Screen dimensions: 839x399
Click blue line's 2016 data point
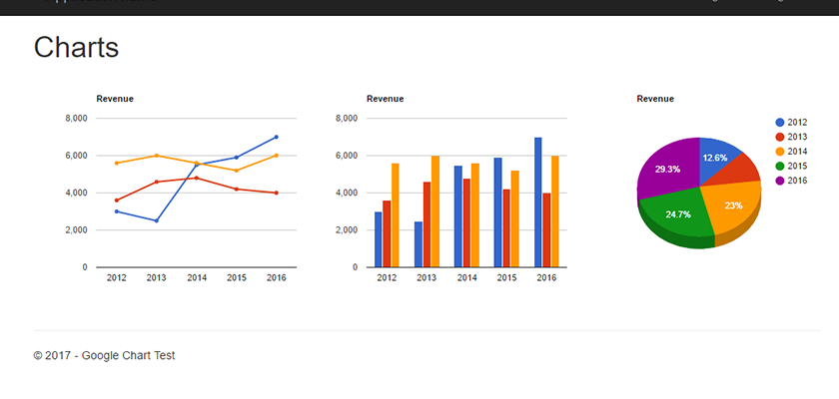pyautogui.click(x=276, y=137)
